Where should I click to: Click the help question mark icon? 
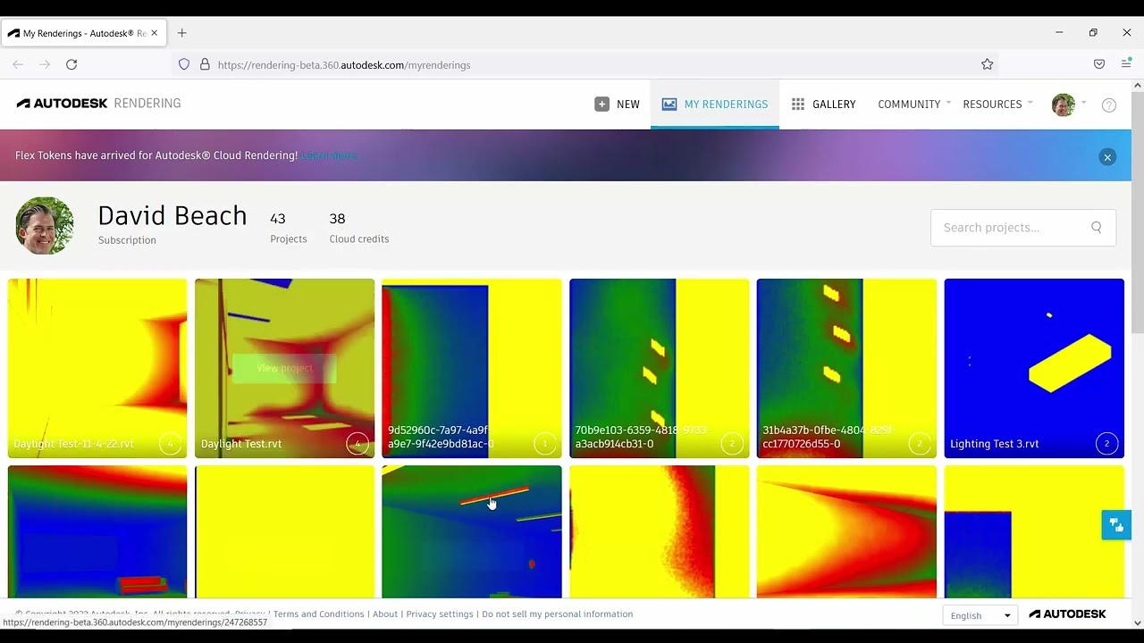click(1109, 105)
